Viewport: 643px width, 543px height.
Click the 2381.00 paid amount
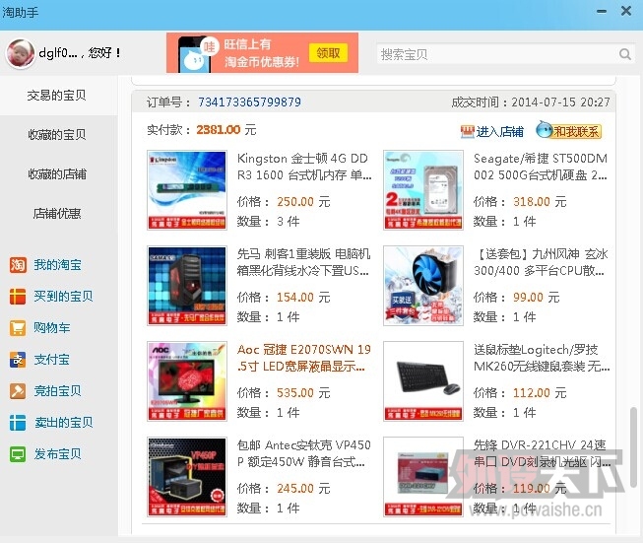[219, 130]
